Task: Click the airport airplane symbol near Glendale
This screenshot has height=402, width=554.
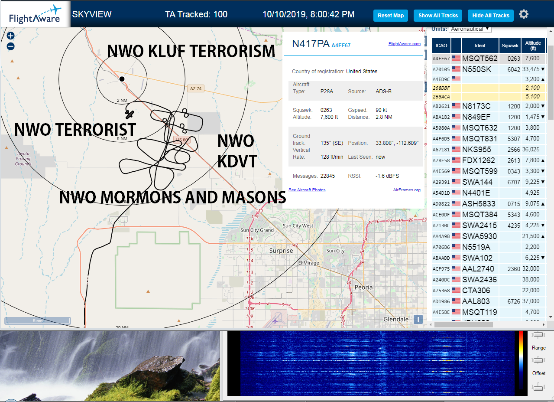Action: (275, 321)
